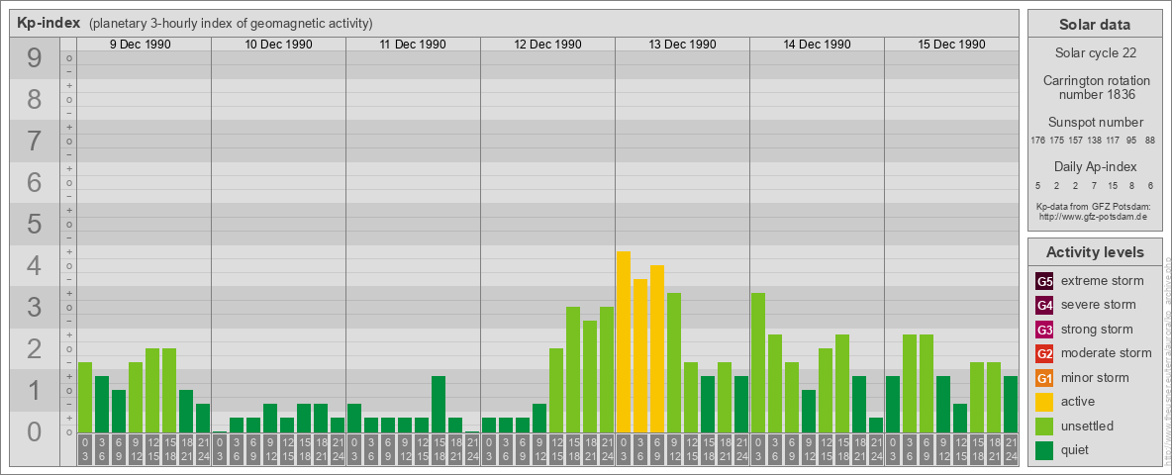The image size is (1172, 475).
Task: Click the 'quiet' legend label
Action: tap(1076, 449)
